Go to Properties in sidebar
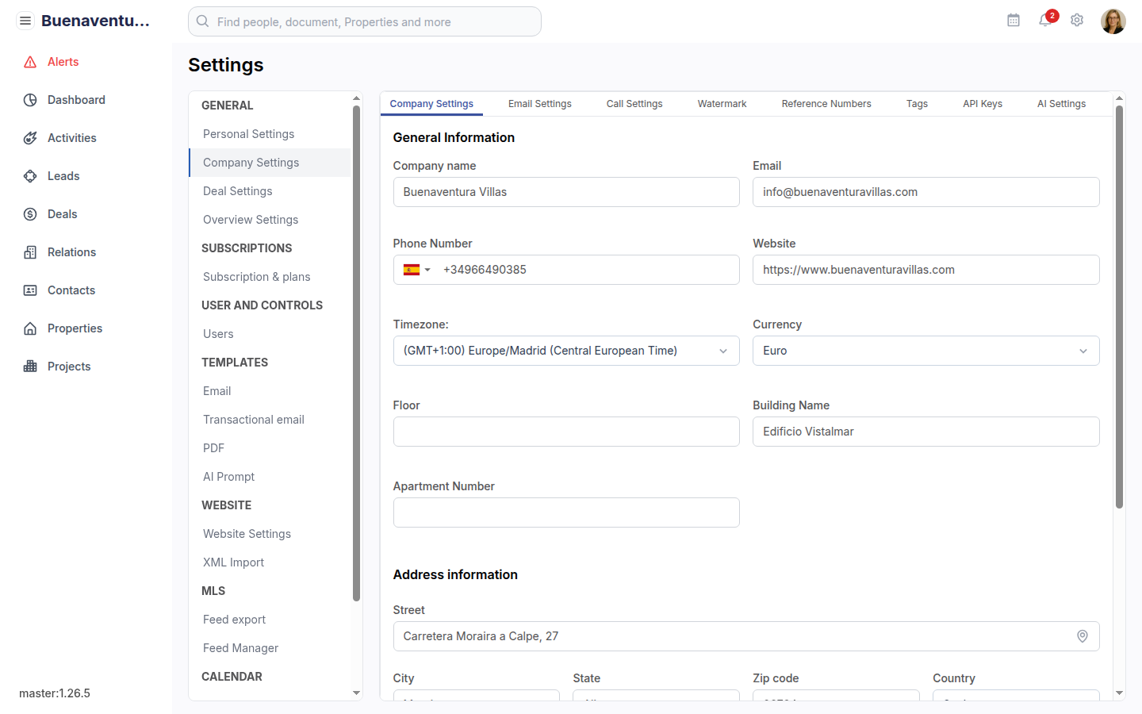 coord(75,328)
